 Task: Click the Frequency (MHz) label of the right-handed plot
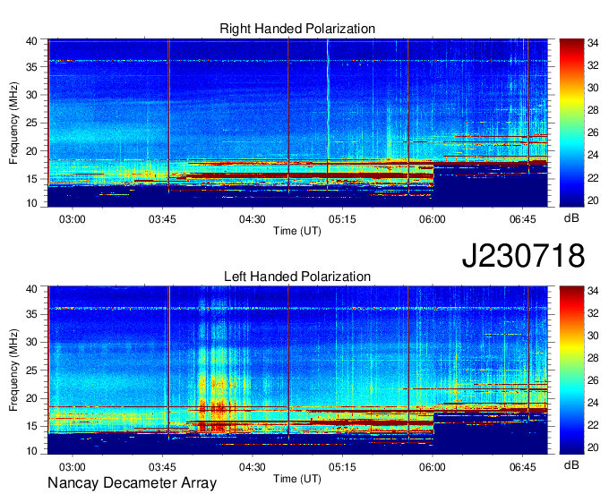pyautogui.click(x=13, y=123)
